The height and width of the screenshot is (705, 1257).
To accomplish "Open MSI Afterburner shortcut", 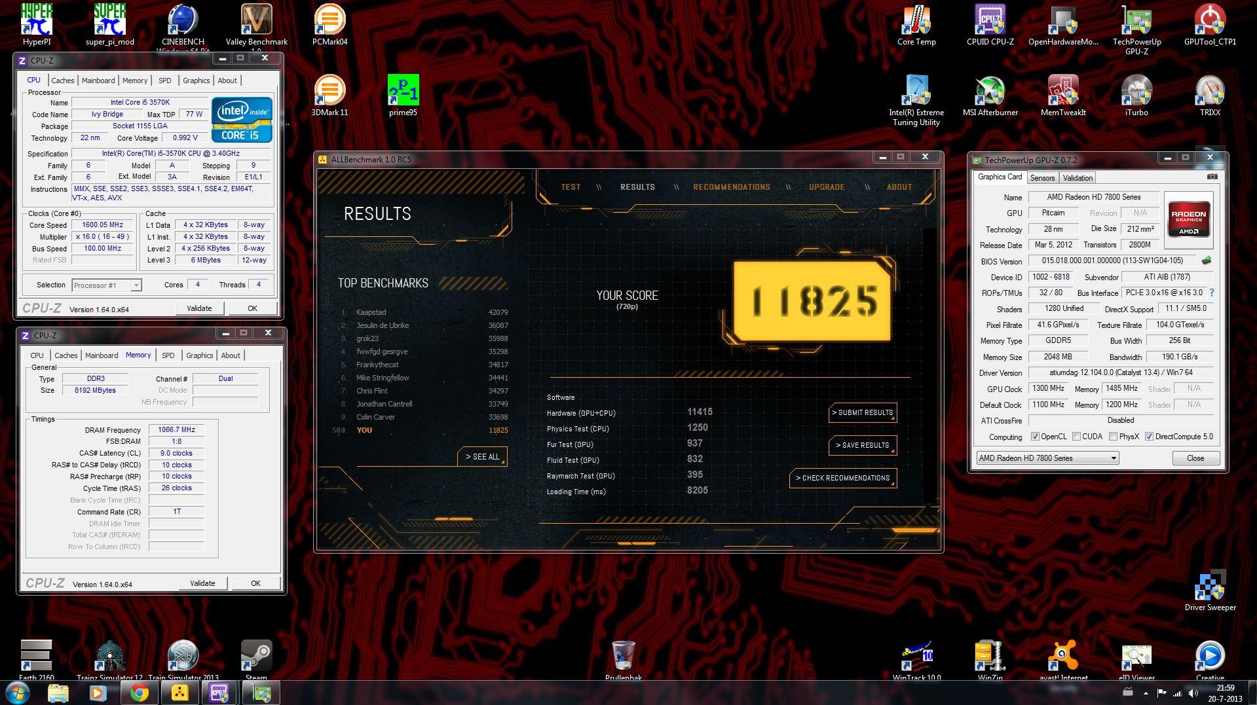I will [990, 96].
